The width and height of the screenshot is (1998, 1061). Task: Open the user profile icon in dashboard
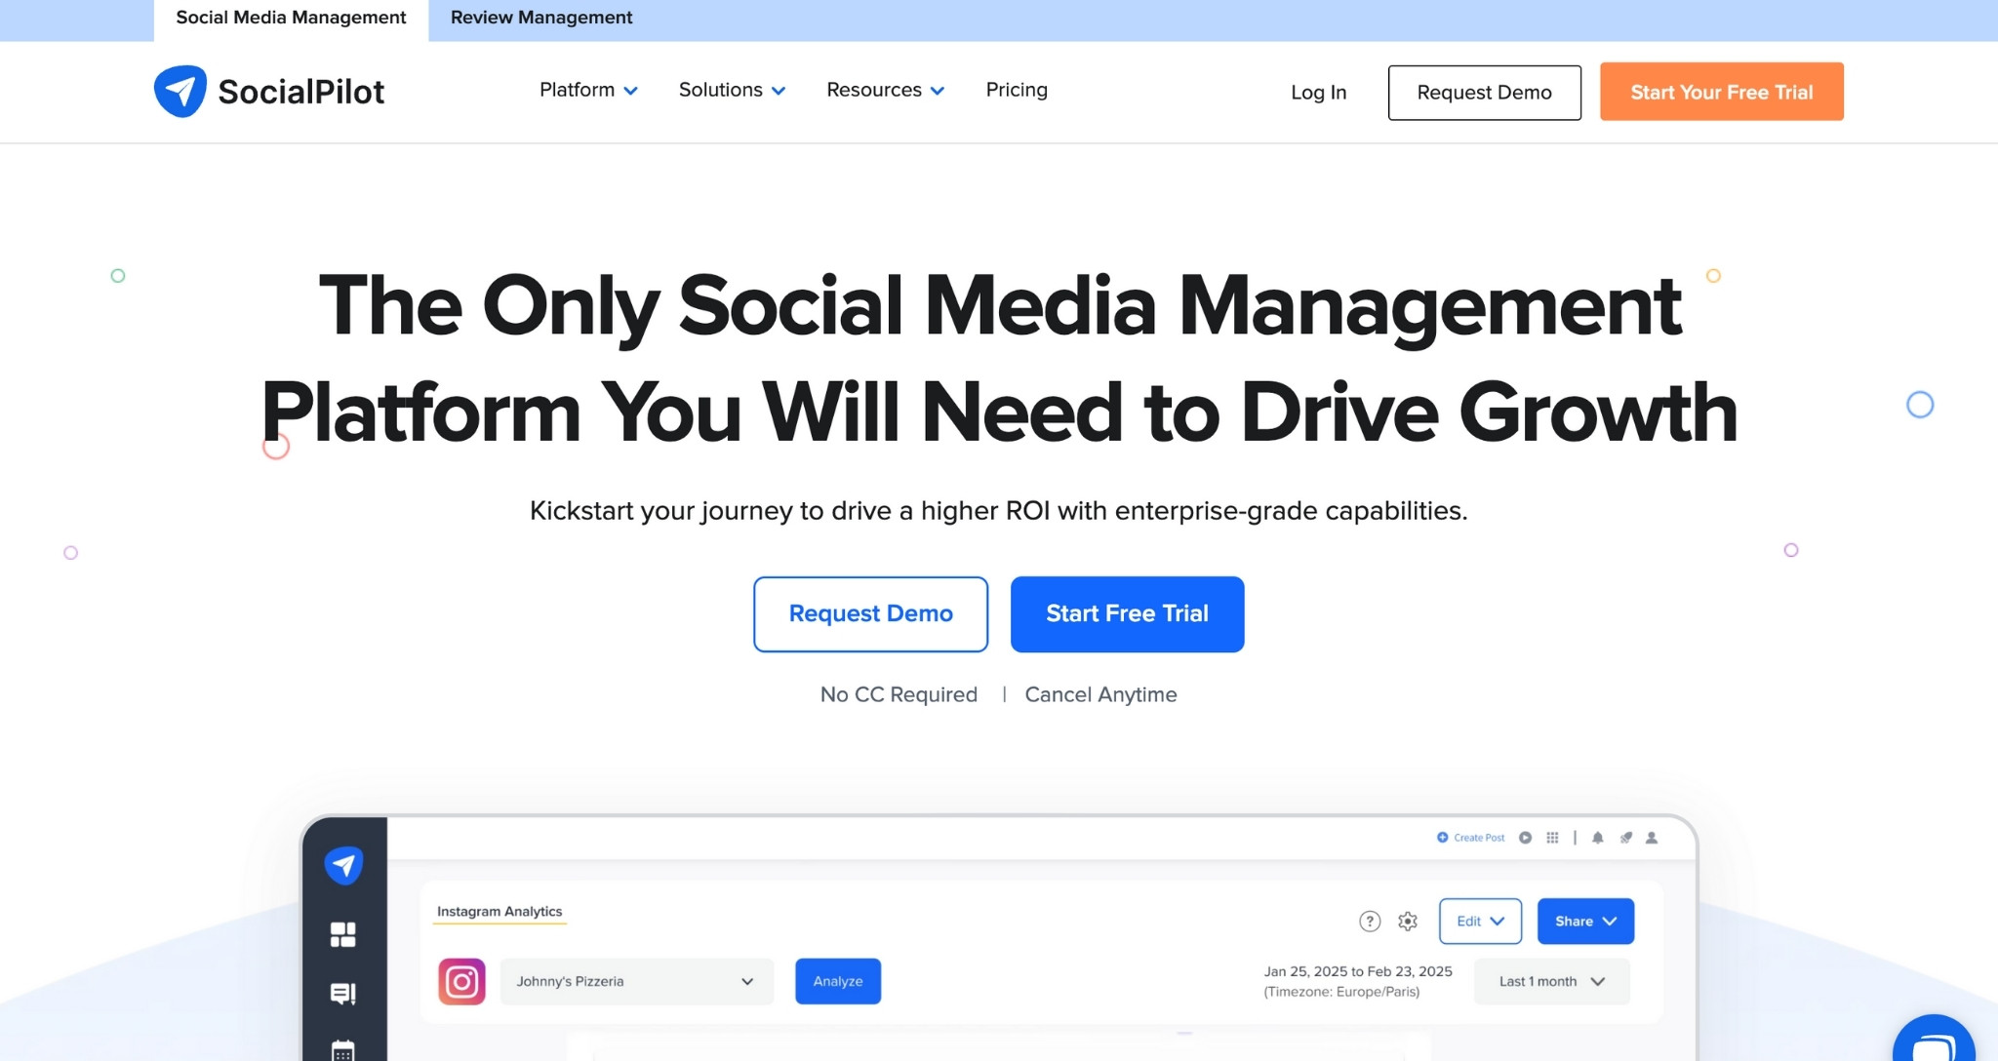pos(1652,838)
